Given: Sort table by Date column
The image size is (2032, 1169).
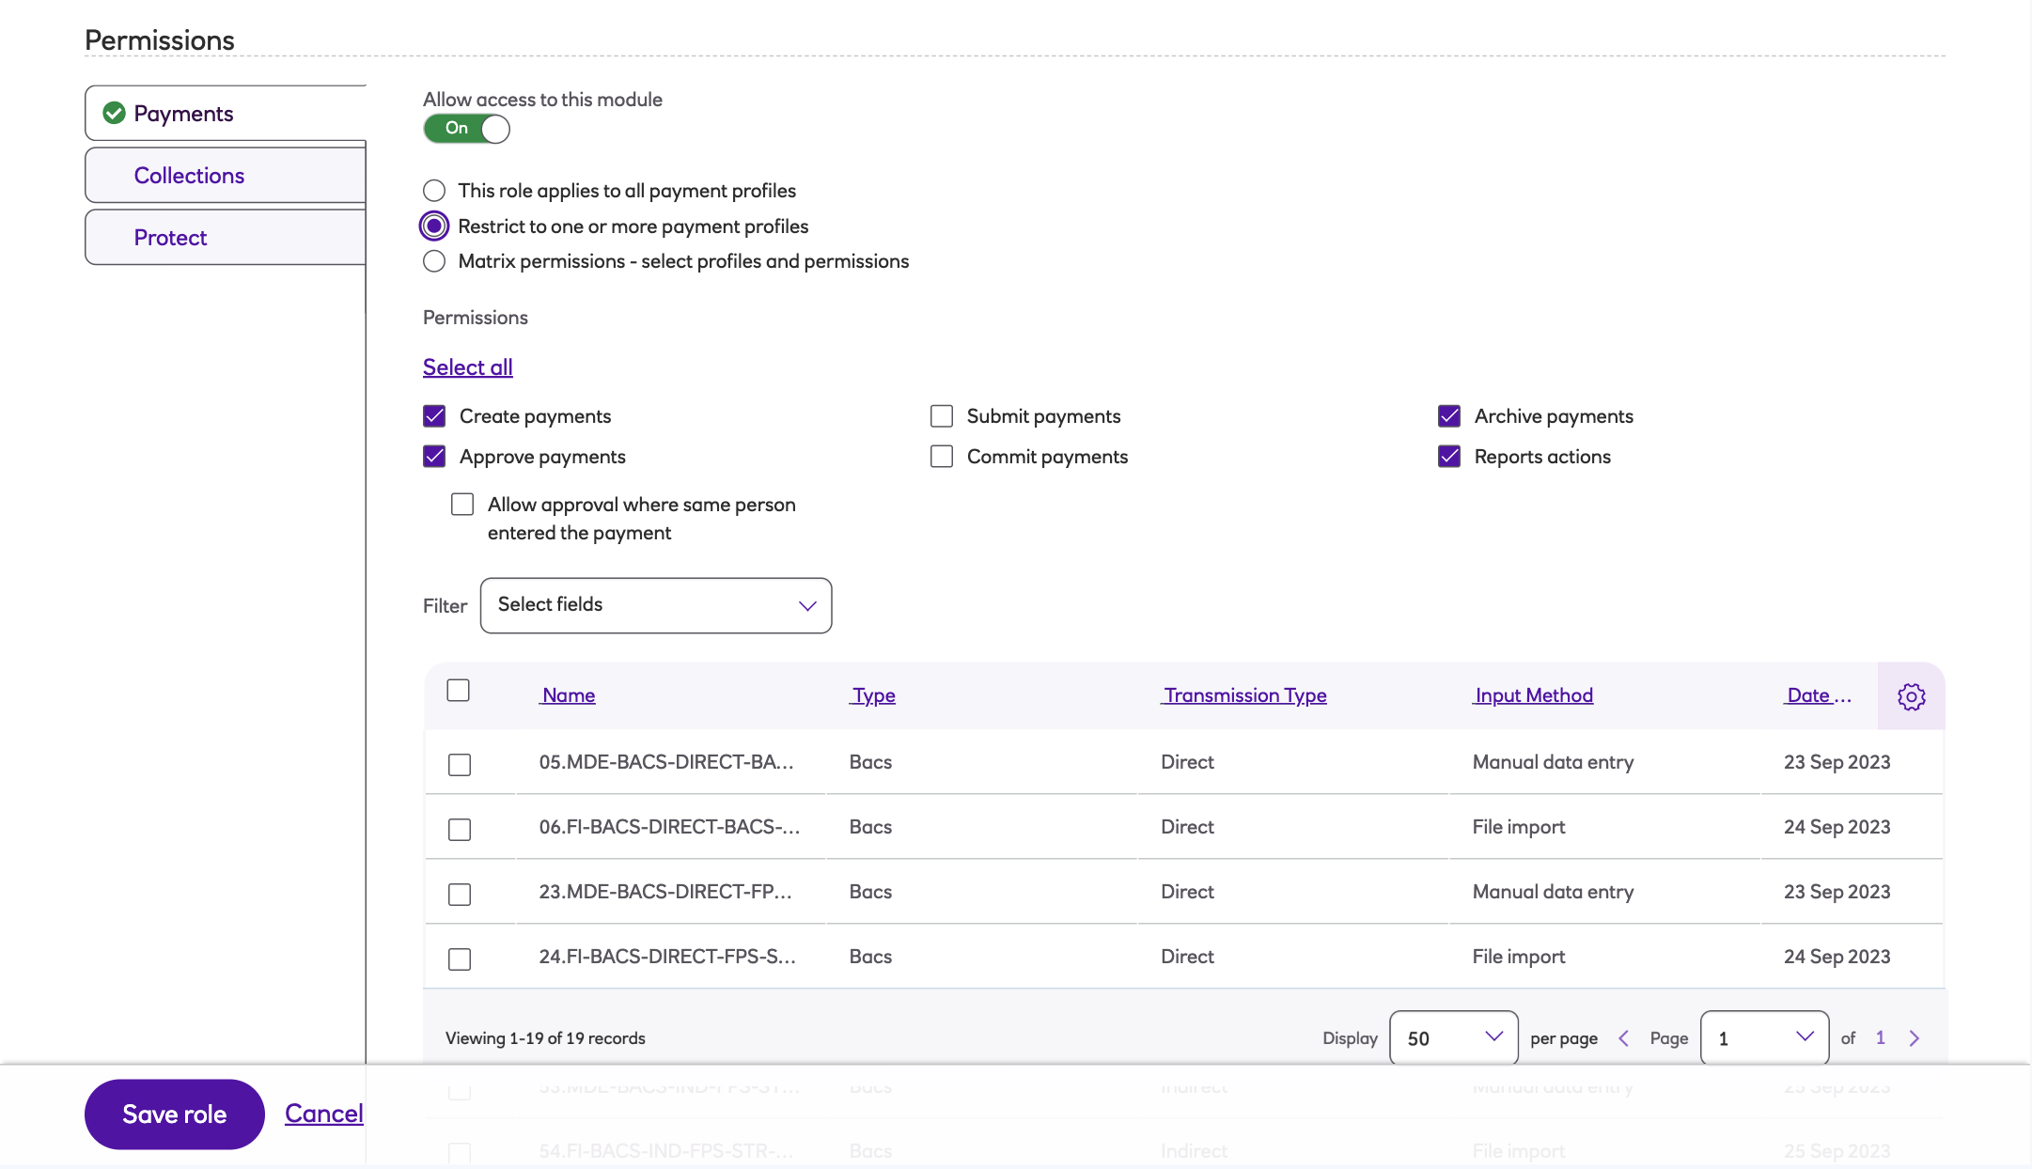Looking at the screenshot, I should click(1818, 695).
